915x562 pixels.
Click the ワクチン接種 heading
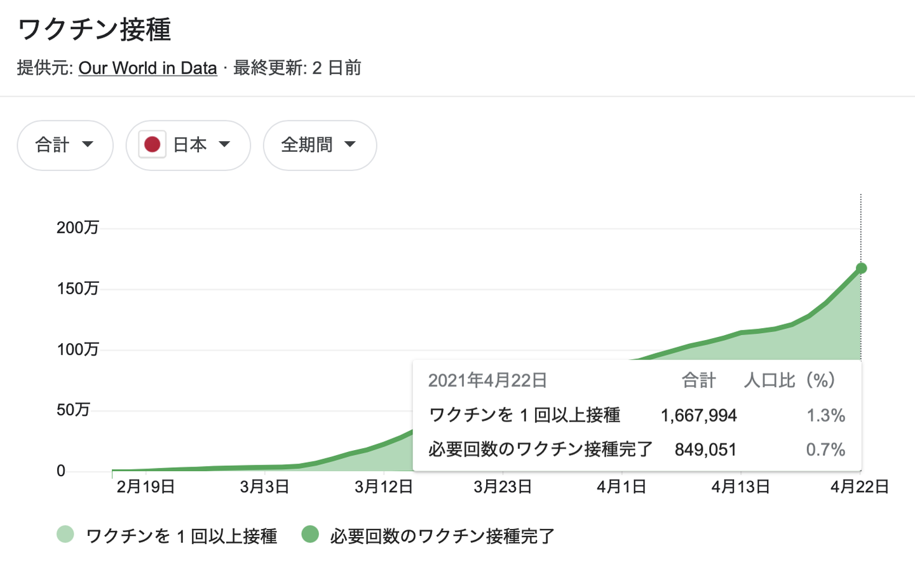pos(95,29)
